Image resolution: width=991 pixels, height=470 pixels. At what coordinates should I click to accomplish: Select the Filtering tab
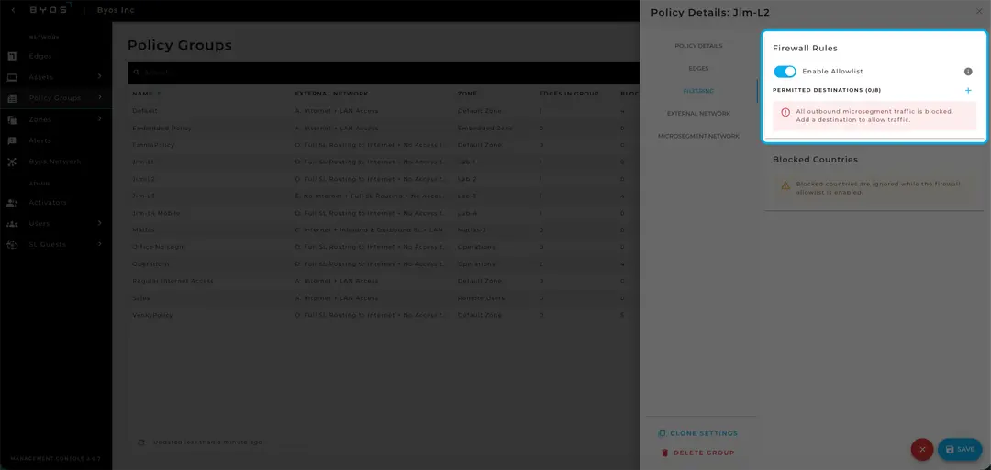click(698, 91)
